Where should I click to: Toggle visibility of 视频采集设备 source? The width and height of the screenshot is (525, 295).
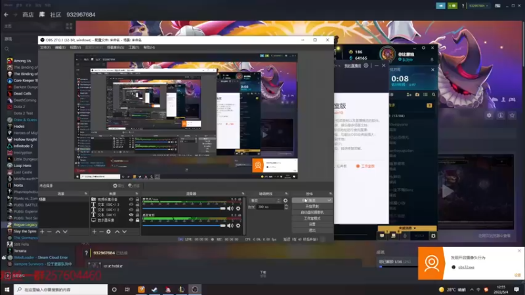[x=131, y=199]
